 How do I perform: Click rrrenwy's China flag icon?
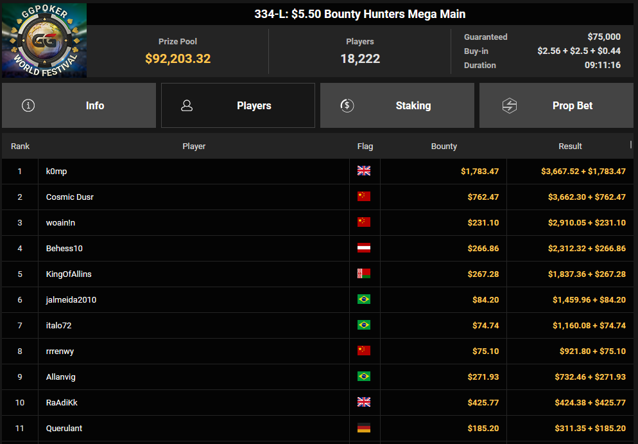[364, 351]
